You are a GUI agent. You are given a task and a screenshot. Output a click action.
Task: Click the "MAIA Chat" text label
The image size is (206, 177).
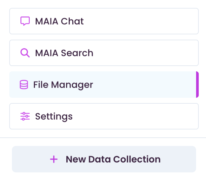click(59, 21)
